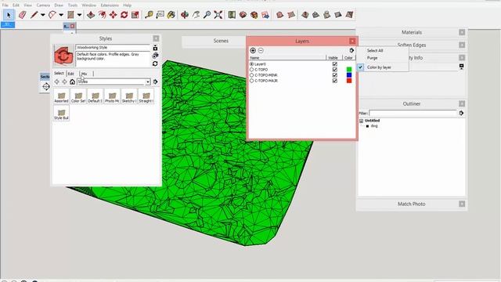Expand the Soften Edges panel header

412,45
